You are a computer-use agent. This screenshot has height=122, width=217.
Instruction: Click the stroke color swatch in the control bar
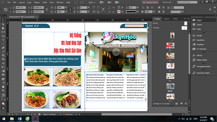119,12
